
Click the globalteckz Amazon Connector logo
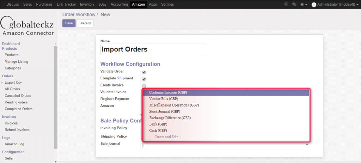coord(27,26)
